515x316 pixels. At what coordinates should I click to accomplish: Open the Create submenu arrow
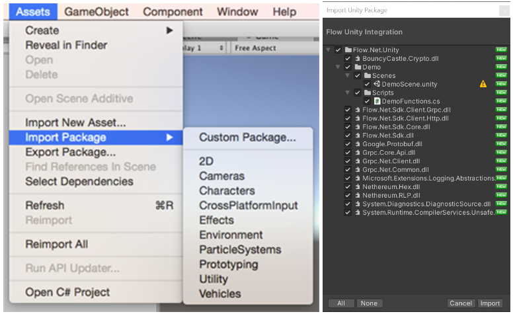(169, 30)
